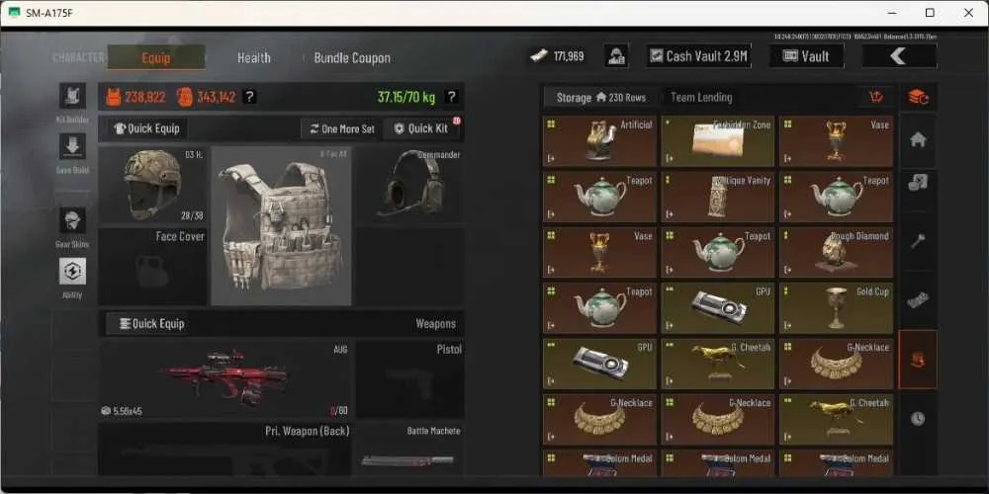Select the Battle Machete slot
989x494 pixels.
pyautogui.click(x=410, y=449)
